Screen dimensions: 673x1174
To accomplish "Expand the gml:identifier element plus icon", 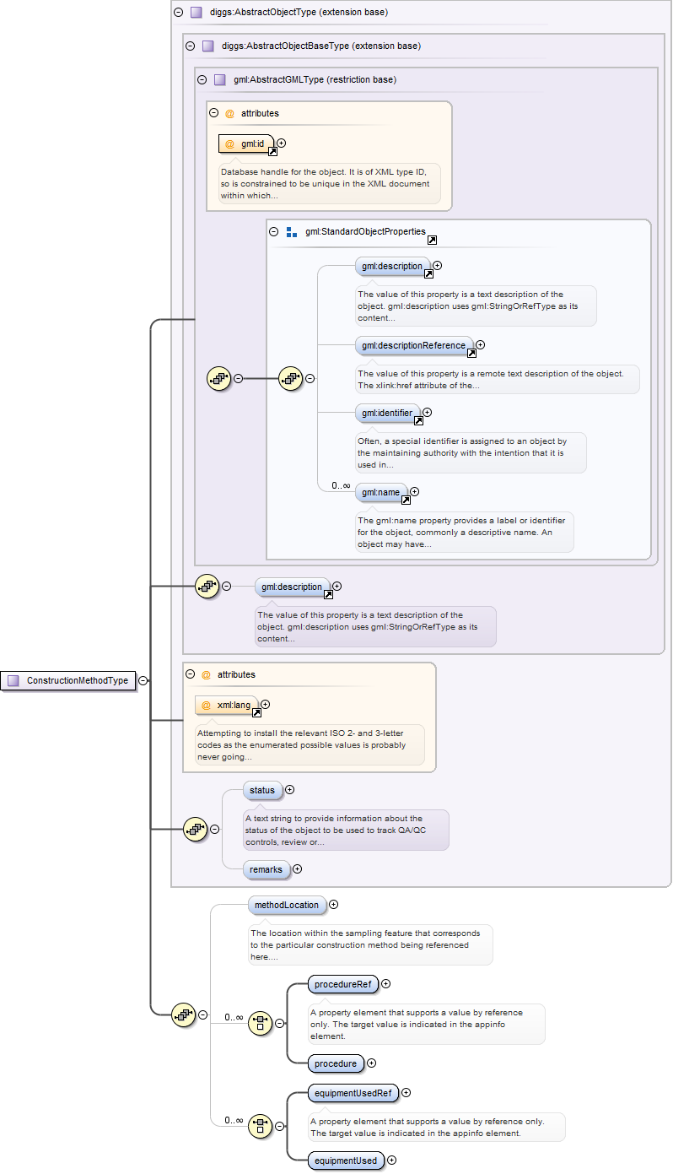I will [x=427, y=413].
